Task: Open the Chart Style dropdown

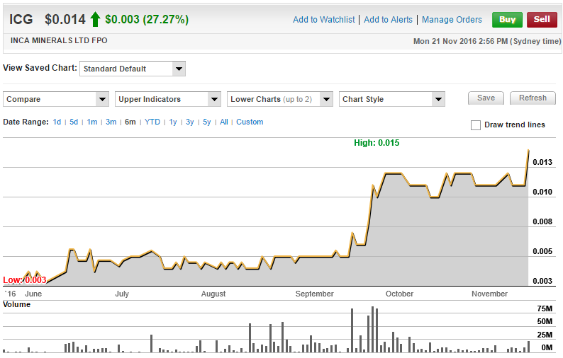Action: [x=392, y=99]
